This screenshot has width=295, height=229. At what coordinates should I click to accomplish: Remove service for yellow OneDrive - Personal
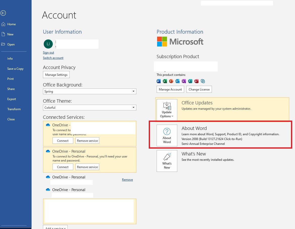click(x=87, y=167)
